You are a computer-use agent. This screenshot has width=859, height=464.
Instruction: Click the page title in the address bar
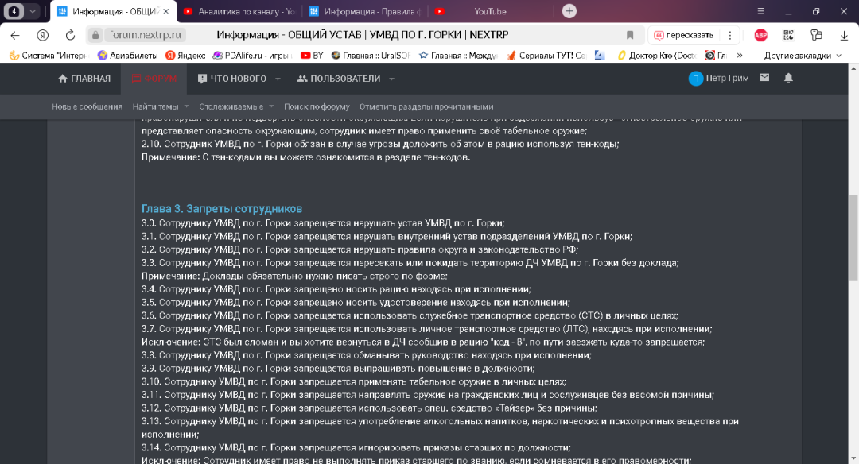point(363,35)
